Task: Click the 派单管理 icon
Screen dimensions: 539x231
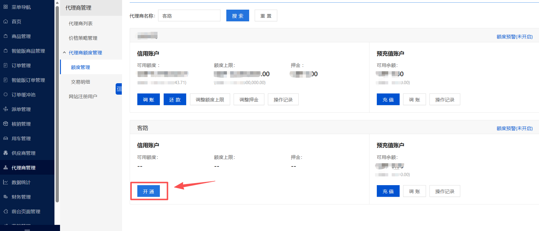Action: 6,109
